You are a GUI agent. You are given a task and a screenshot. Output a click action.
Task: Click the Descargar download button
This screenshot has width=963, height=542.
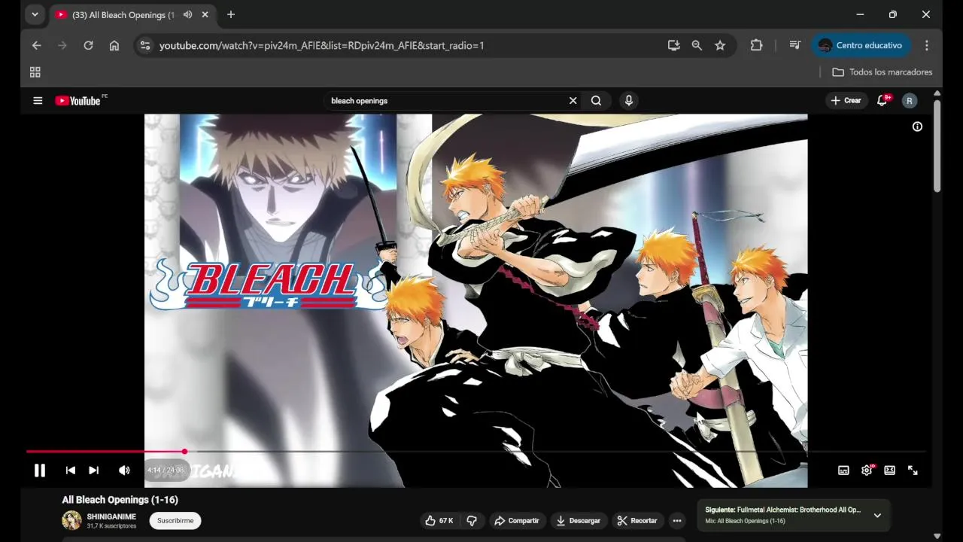[579, 520]
